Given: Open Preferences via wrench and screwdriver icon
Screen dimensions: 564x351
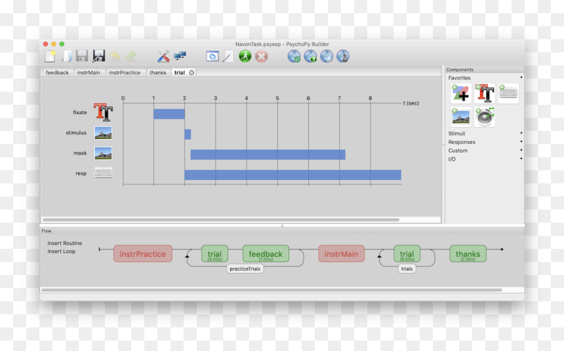Looking at the screenshot, I should click(163, 56).
